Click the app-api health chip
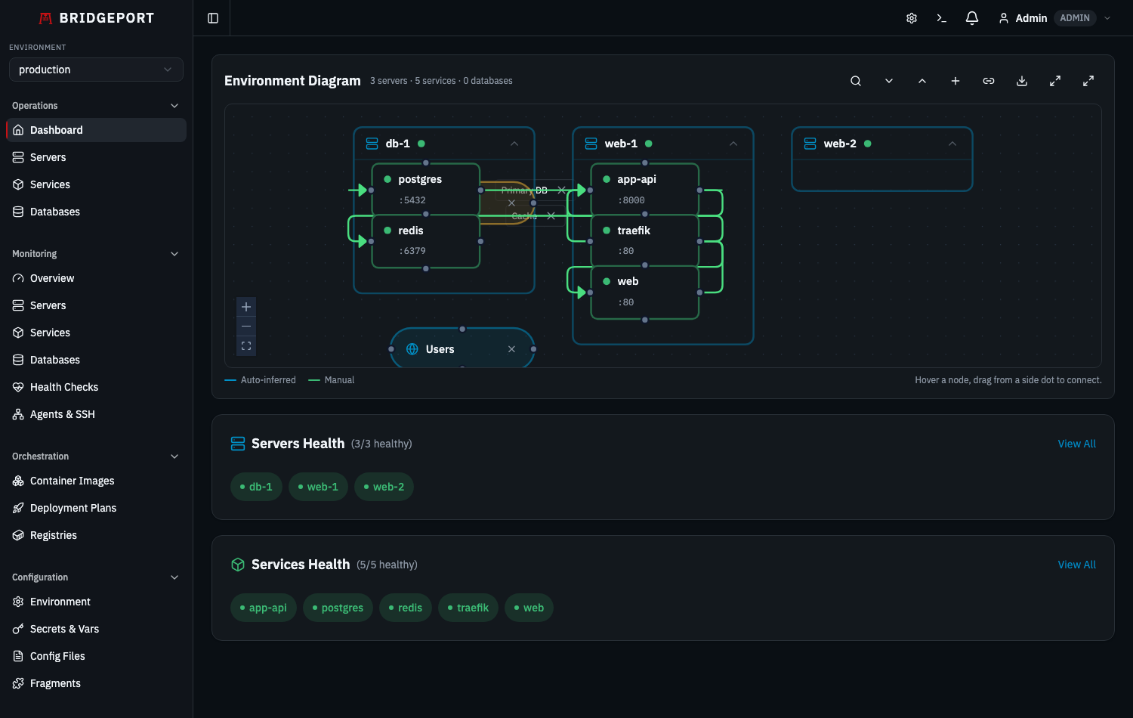 [x=264, y=608]
